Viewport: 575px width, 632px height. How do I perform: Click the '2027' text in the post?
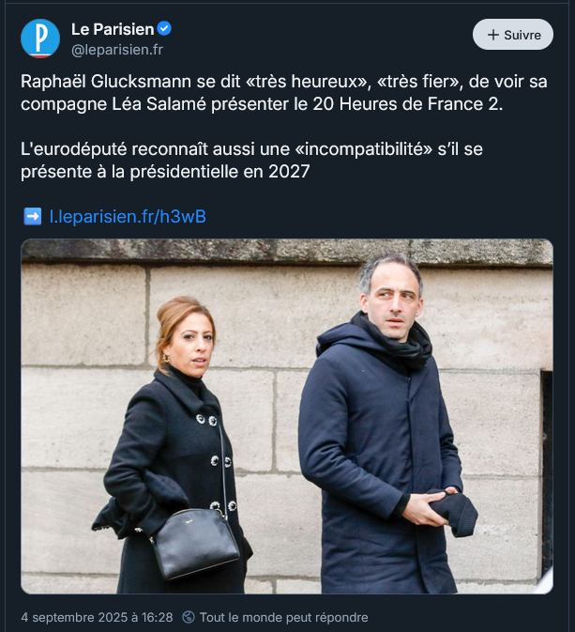[x=289, y=172]
